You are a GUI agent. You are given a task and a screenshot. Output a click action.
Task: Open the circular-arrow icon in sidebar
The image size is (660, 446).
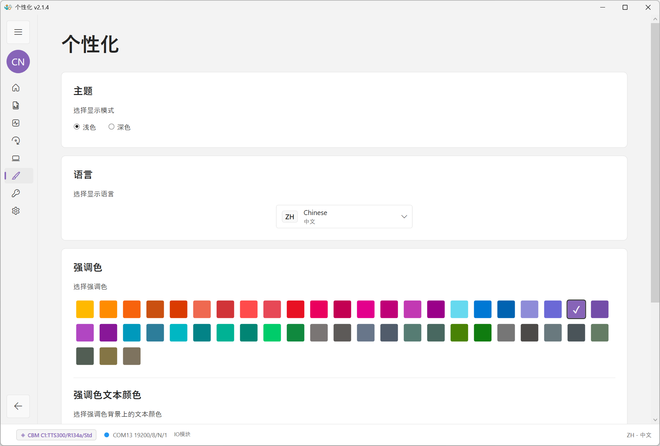coord(16,141)
